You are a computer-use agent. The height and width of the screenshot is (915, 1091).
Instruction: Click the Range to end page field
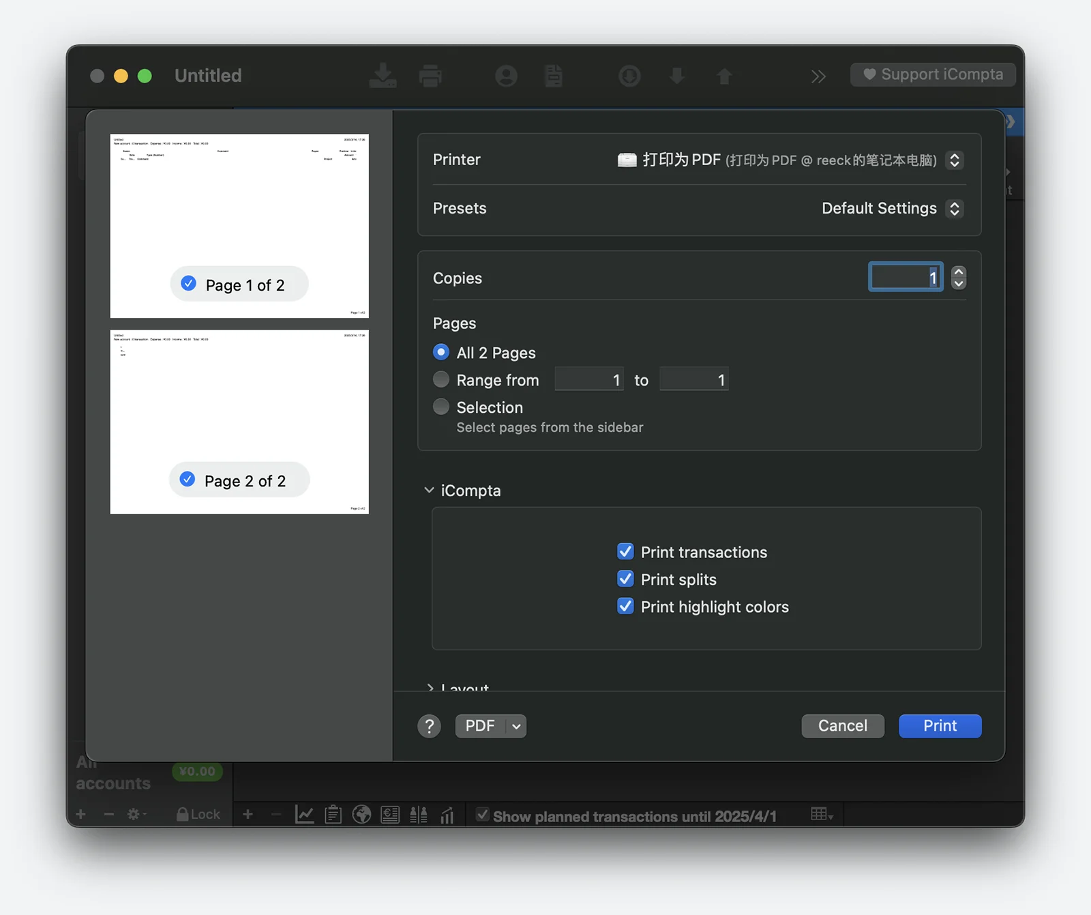pos(694,379)
